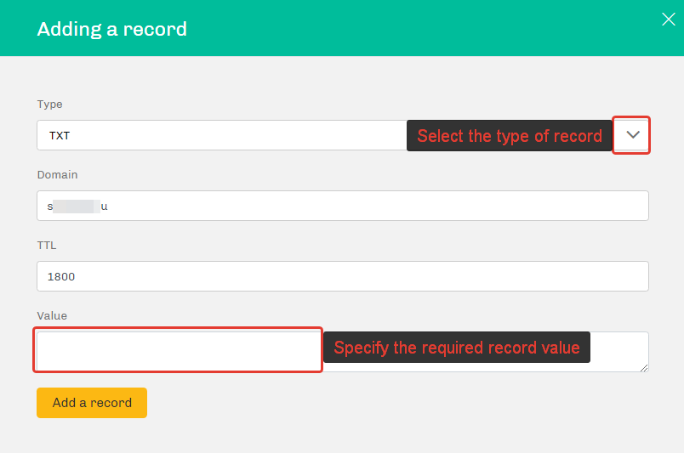Expand the Type dropdown chevron arrow

[x=632, y=135]
